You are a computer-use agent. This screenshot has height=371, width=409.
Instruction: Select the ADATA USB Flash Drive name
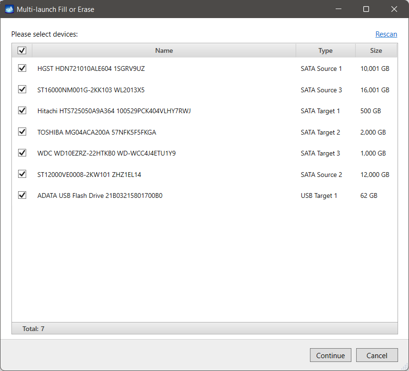tap(100, 195)
